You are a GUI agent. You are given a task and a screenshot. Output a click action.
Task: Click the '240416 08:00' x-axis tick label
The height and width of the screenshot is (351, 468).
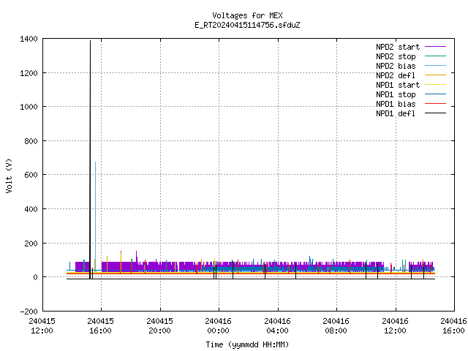[x=336, y=326]
